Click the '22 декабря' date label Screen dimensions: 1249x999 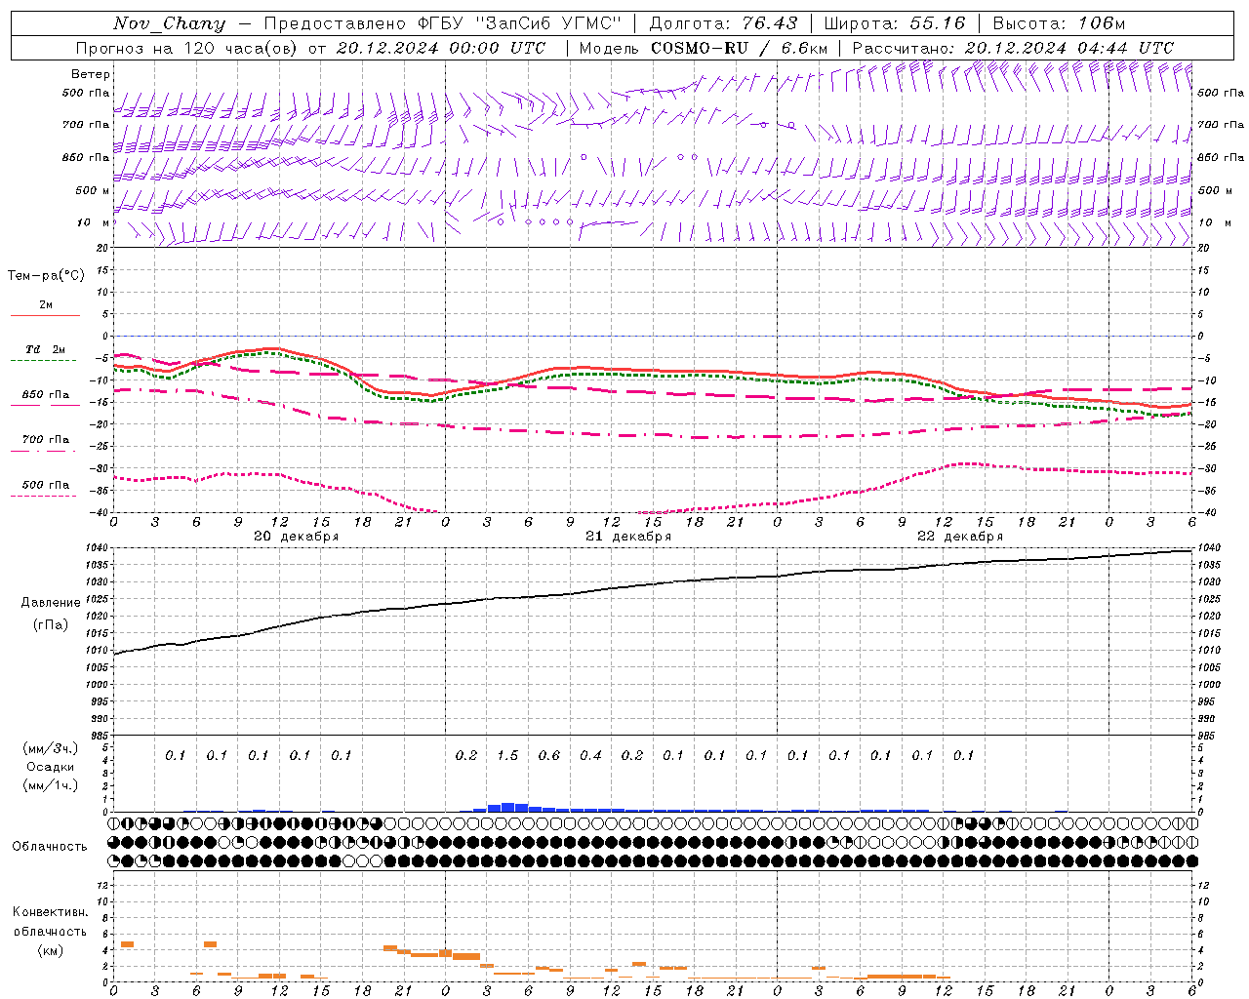tap(960, 537)
